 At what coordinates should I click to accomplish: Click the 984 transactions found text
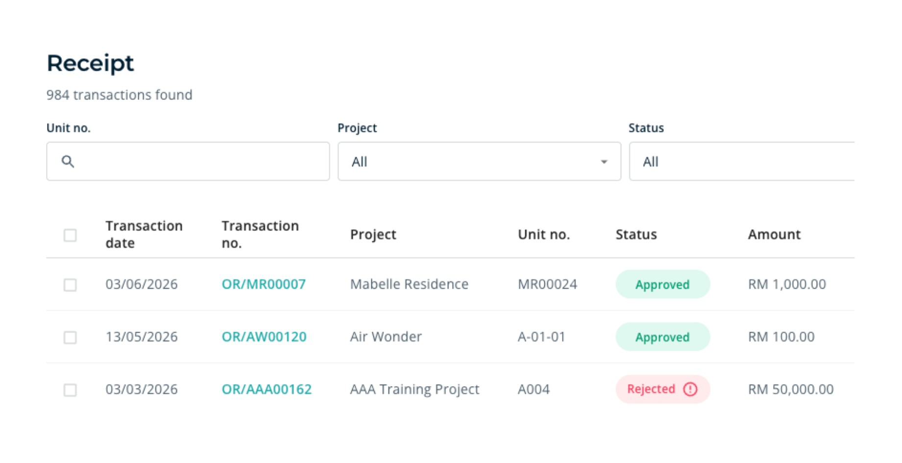(x=119, y=95)
